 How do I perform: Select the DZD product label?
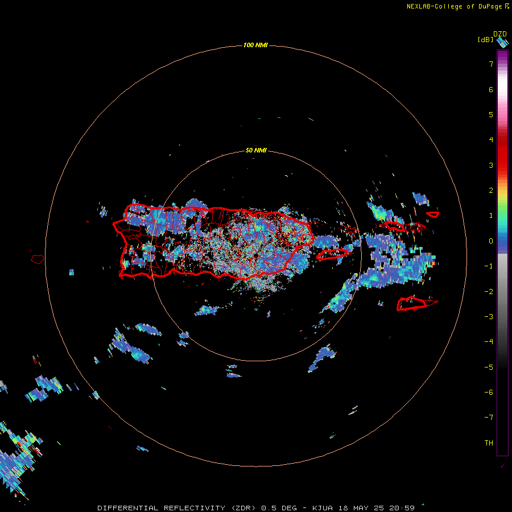point(500,34)
